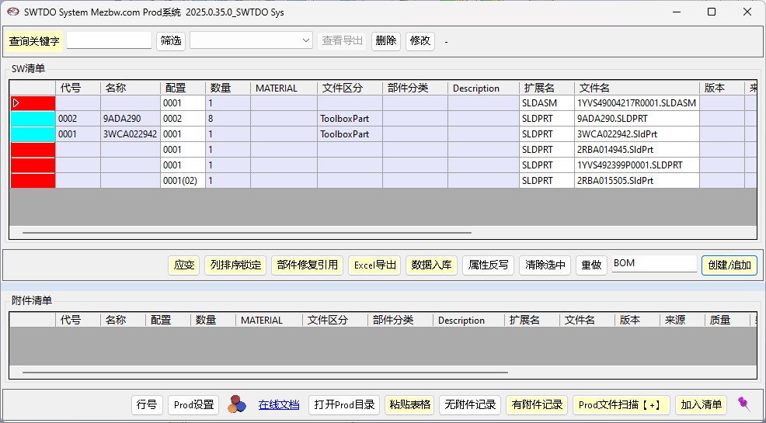Sort by the 文件名 column header
The height and width of the screenshot is (423, 766).
(x=636, y=88)
